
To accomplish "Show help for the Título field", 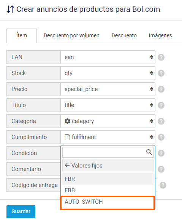I will click(161, 105).
